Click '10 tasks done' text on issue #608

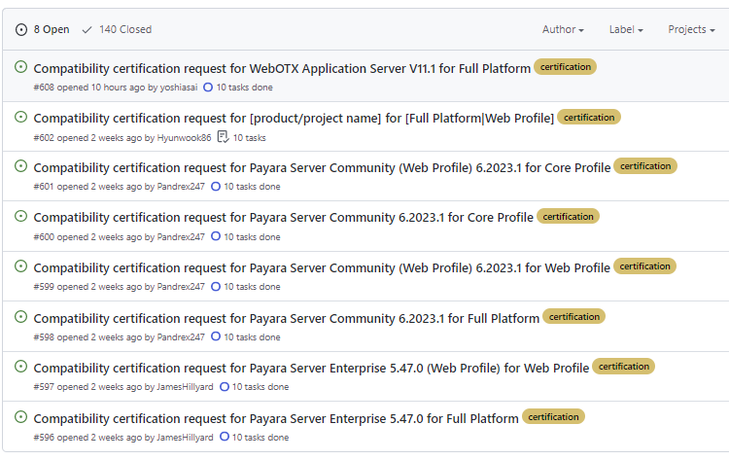245,88
